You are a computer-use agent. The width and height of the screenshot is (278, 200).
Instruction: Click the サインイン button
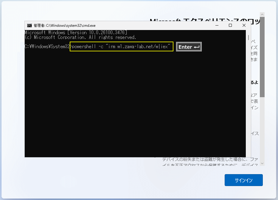tap(244, 180)
